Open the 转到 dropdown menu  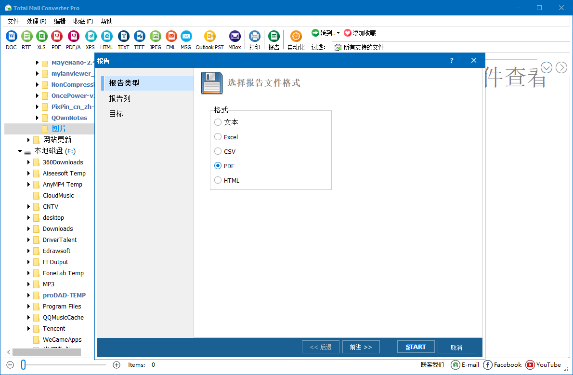pyautogui.click(x=325, y=33)
